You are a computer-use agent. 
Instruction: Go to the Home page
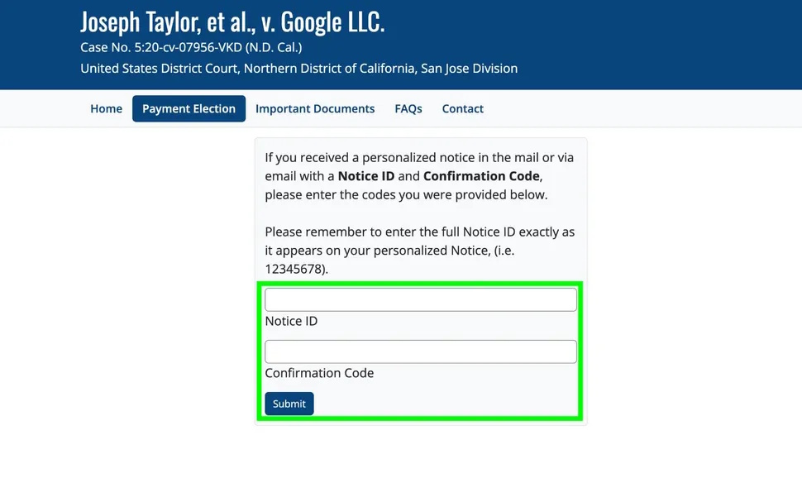[x=106, y=108]
